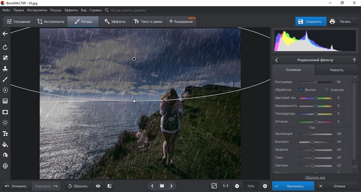The height and width of the screenshot is (192, 361).
Task: Click the Сбросить все link
Action: [315, 178]
